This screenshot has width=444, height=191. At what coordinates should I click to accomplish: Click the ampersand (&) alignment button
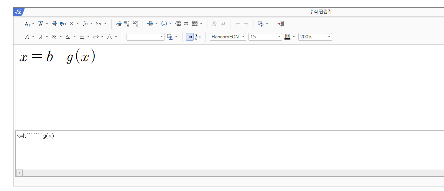214,24
